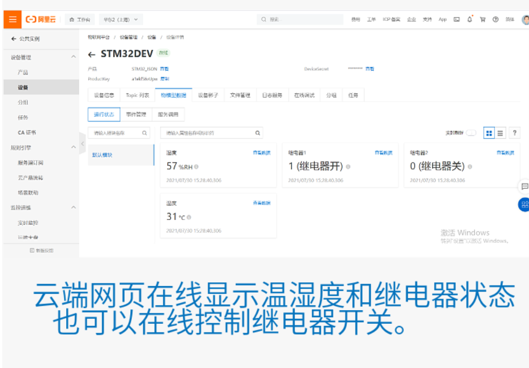Image resolution: width=529 pixels, height=368 pixels.
Task: Click the blue floating apps button
Action: (524, 204)
